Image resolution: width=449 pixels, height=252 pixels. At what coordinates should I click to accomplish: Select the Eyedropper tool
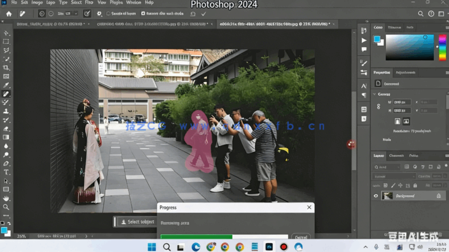[x=6, y=85]
